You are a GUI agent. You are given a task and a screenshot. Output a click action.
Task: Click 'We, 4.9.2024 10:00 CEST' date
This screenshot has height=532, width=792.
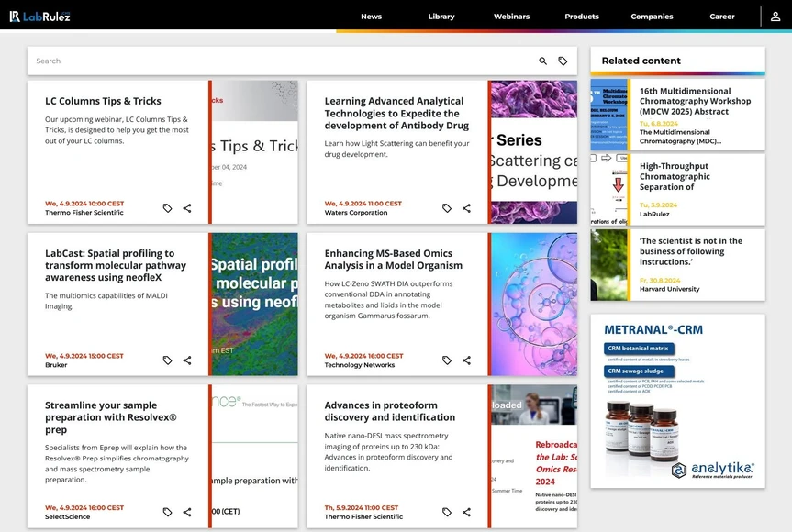coord(84,204)
